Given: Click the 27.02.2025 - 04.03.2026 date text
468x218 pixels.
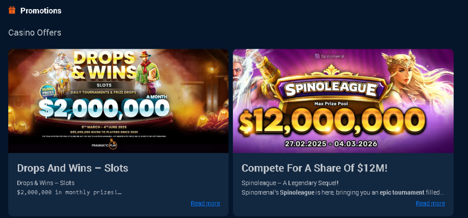Looking at the screenshot, I should point(331,144).
